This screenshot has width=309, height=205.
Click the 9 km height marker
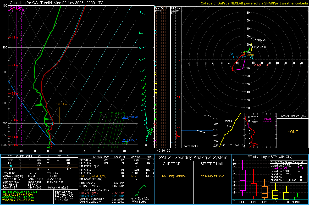coord(15,65)
